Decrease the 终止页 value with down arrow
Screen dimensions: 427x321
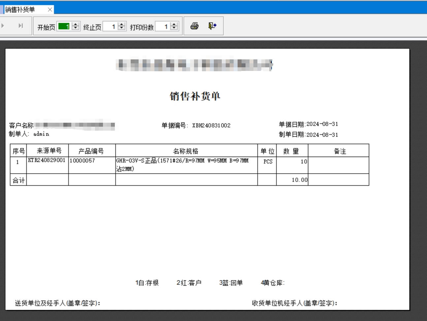(x=122, y=28)
